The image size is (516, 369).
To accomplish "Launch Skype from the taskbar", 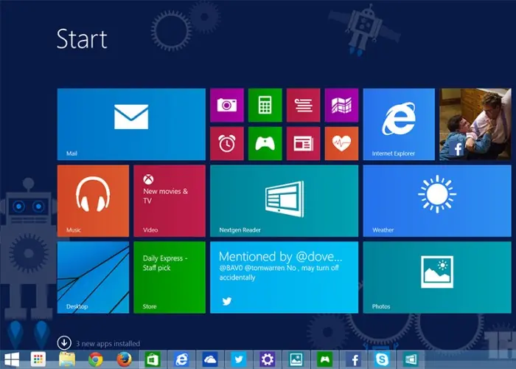I will (383, 359).
